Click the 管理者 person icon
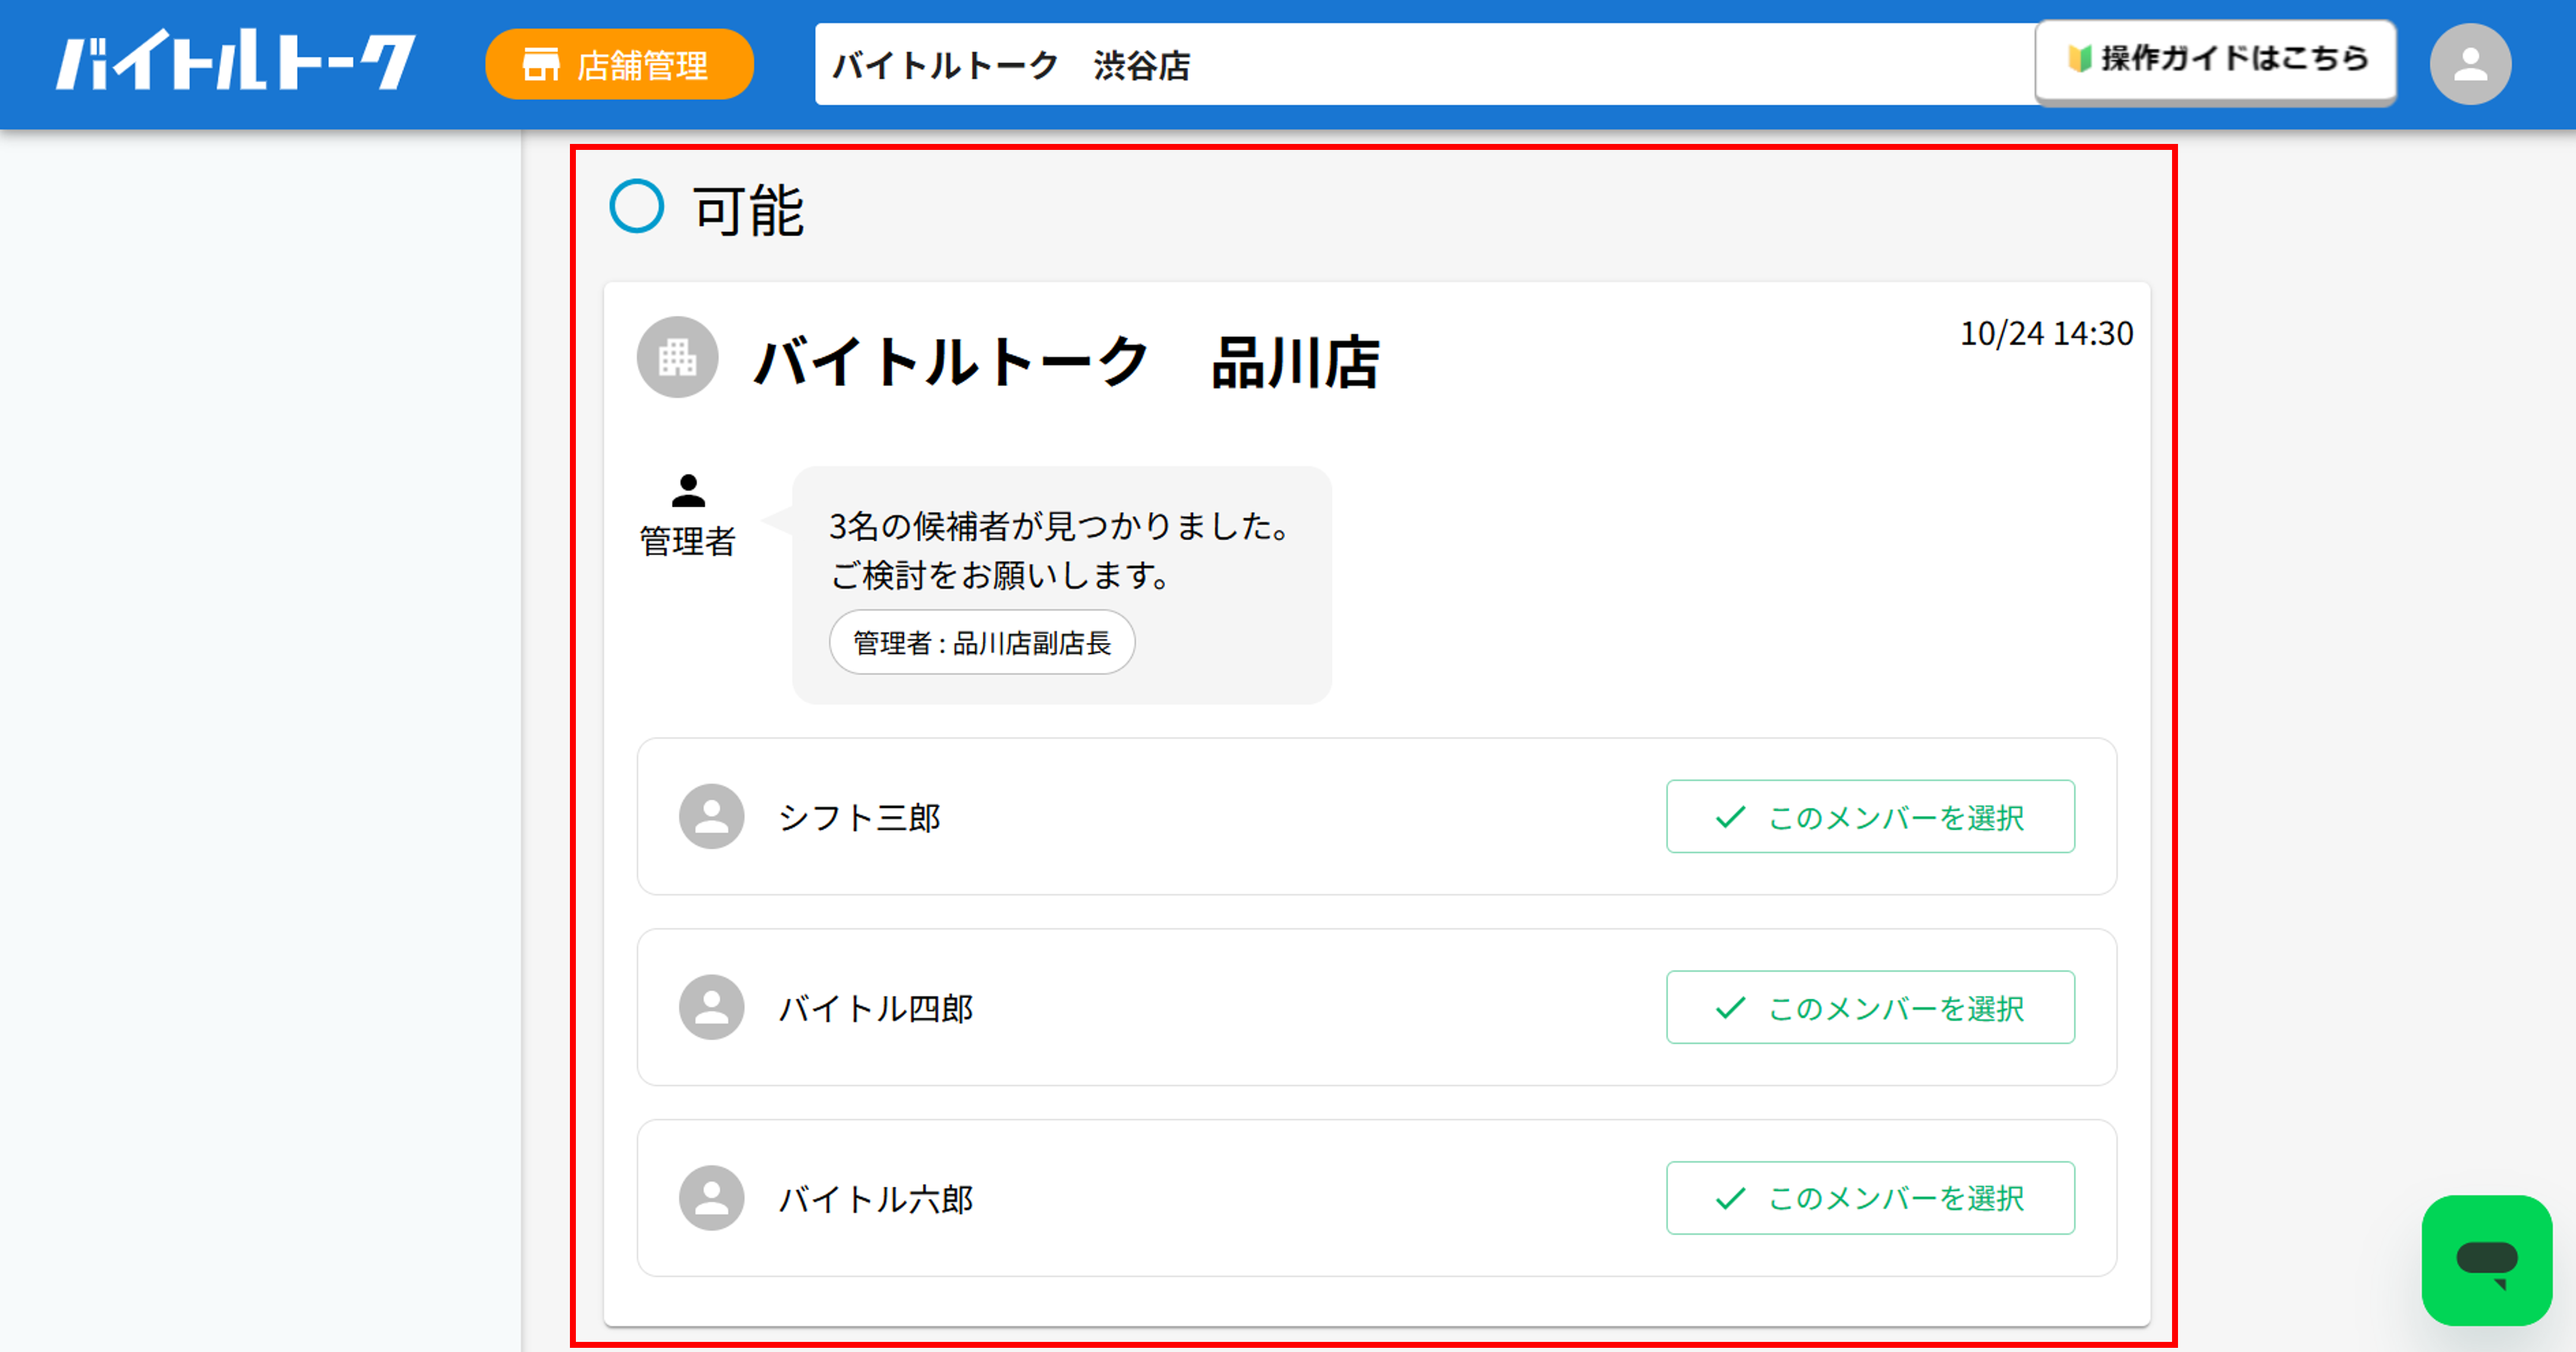The image size is (2576, 1352). [688, 491]
